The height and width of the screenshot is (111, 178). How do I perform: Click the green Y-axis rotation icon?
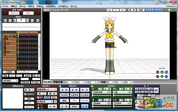pos(162,72)
